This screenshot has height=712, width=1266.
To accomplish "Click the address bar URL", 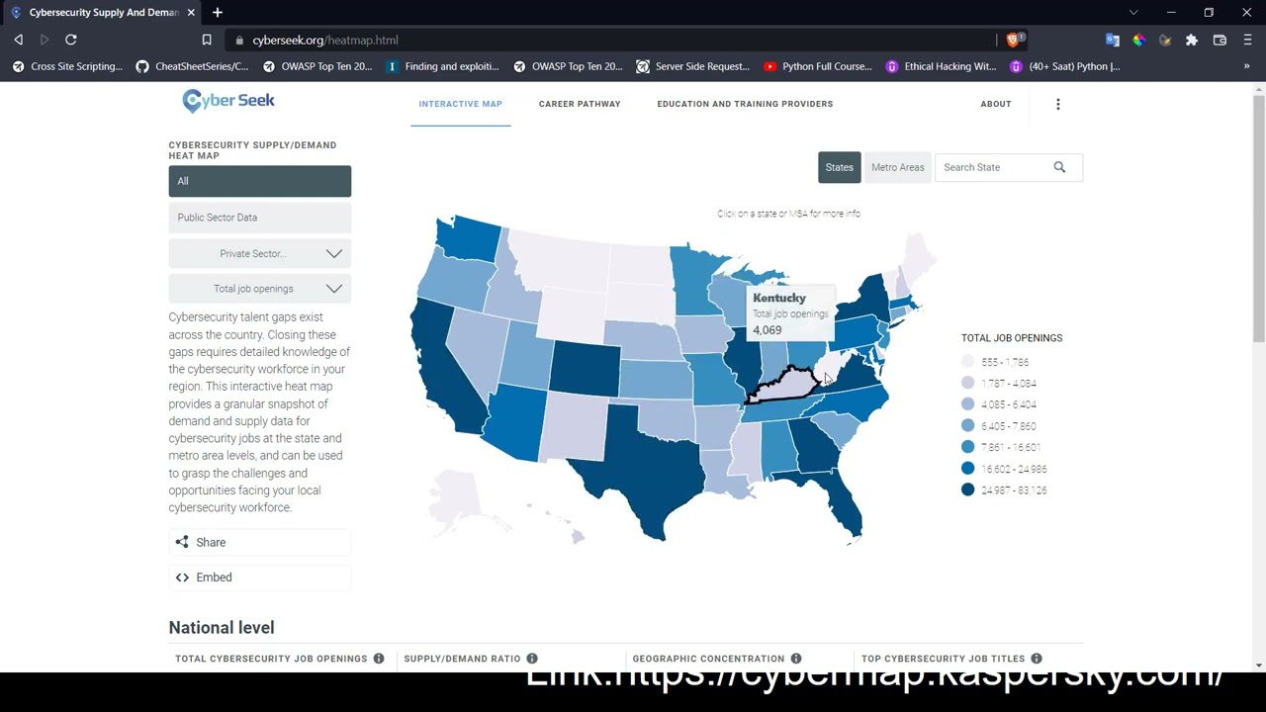I will [x=325, y=40].
